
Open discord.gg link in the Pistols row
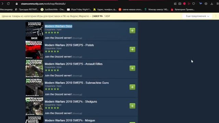(77, 57)
